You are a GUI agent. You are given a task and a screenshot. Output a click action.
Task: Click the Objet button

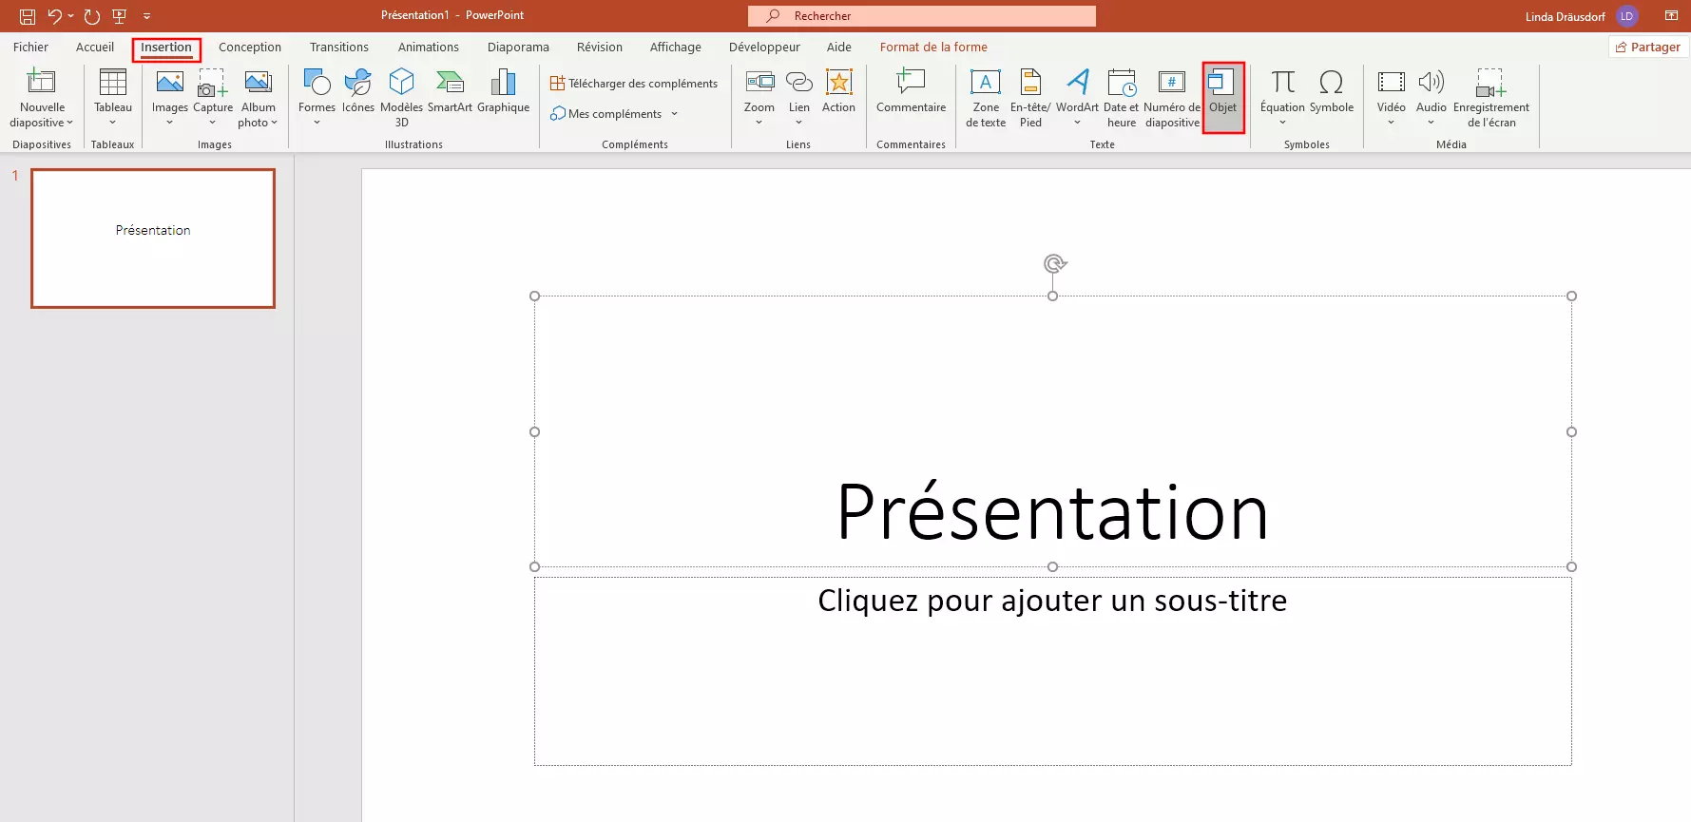tap(1223, 97)
